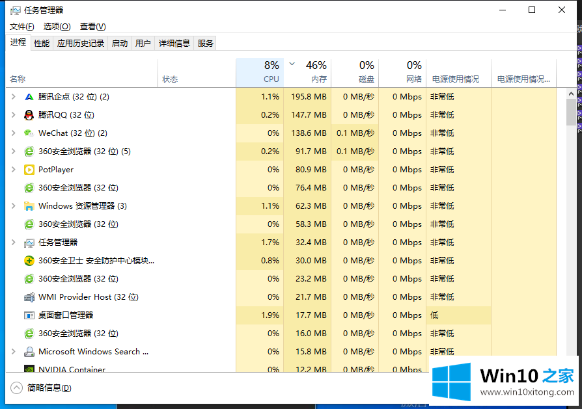Viewport: 582px width, 409px height.
Task: Select the 桌面窗口管理器 process icon
Action: pyautogui.click(x=29, y=315)
